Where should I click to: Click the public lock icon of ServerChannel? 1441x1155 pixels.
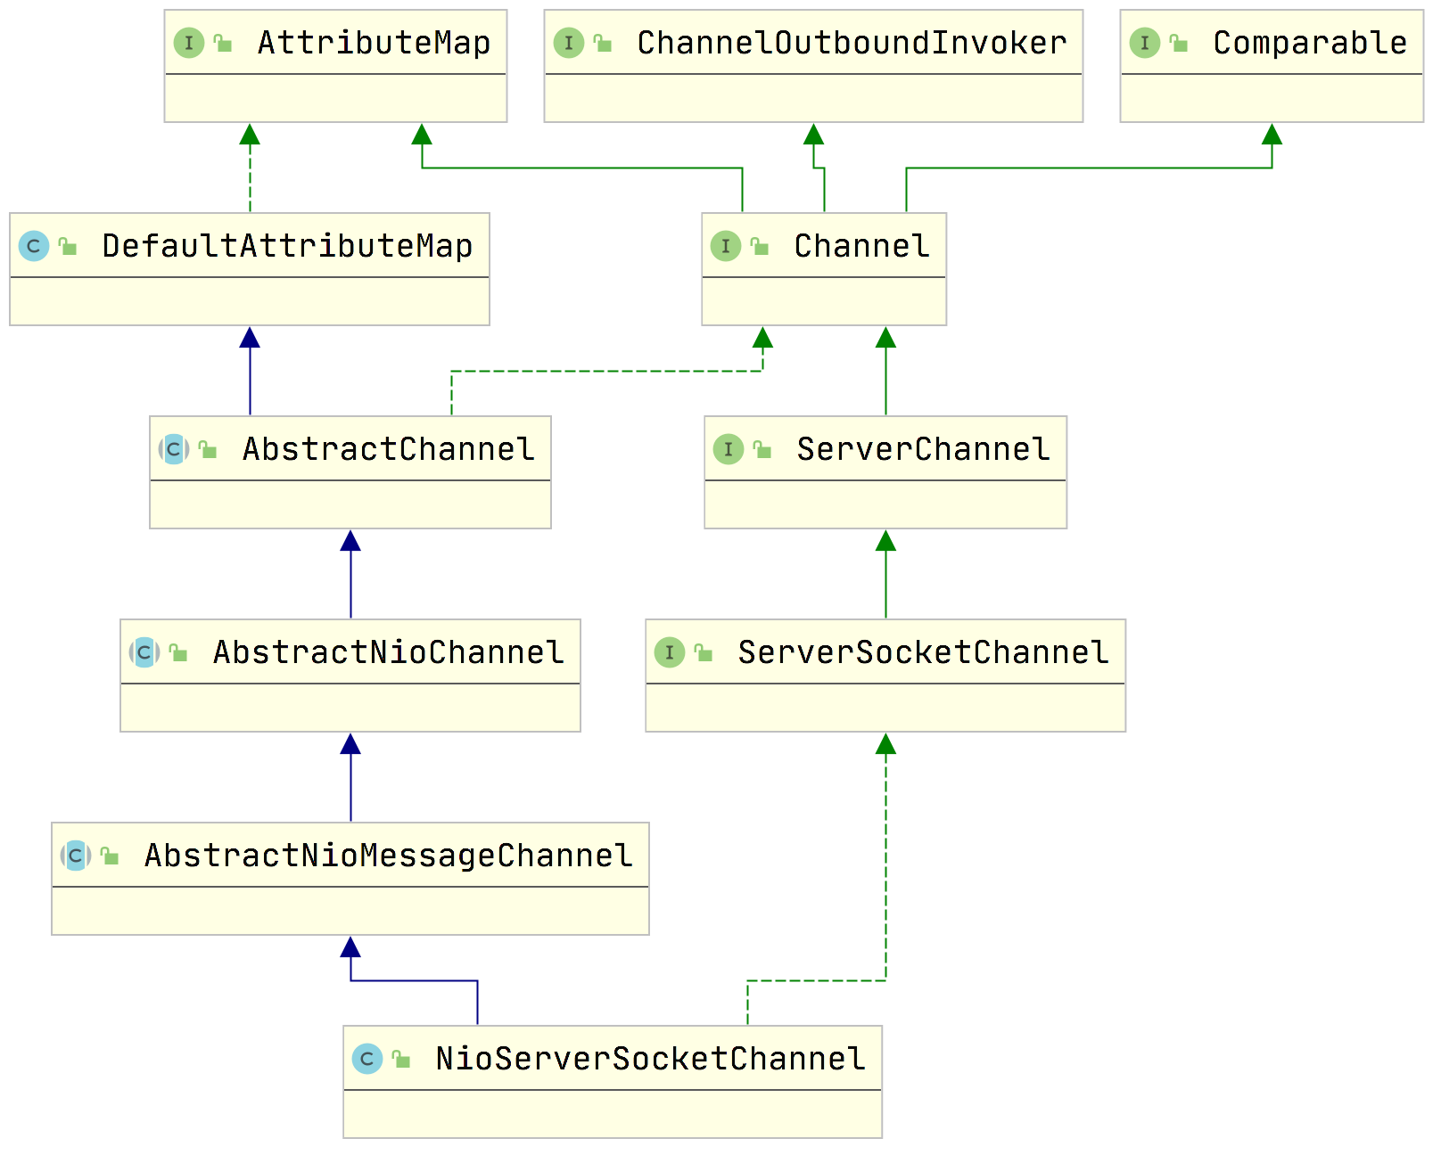click(762, 449)
